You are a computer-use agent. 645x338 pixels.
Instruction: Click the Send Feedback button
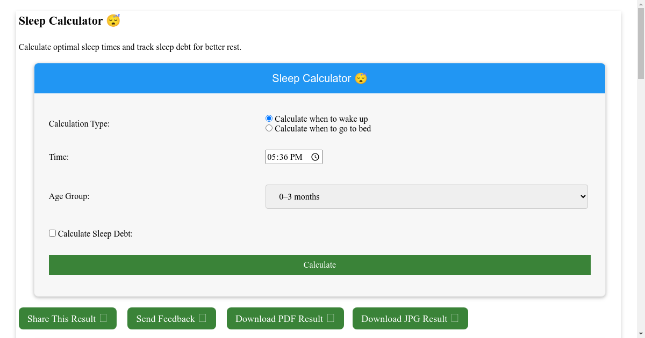click(x=171, y=318)
